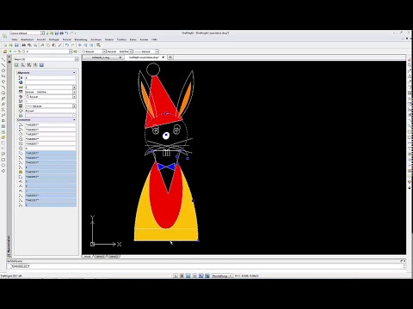Screen dimensions: 413x309
Task: Redo action via Standard toolbar arrow
Action: 72,45
